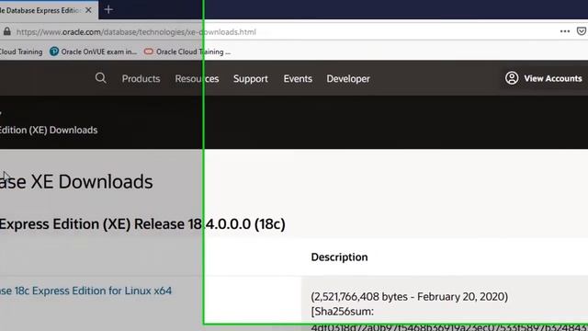Select the oracle.com URL address field

(136, 32)
